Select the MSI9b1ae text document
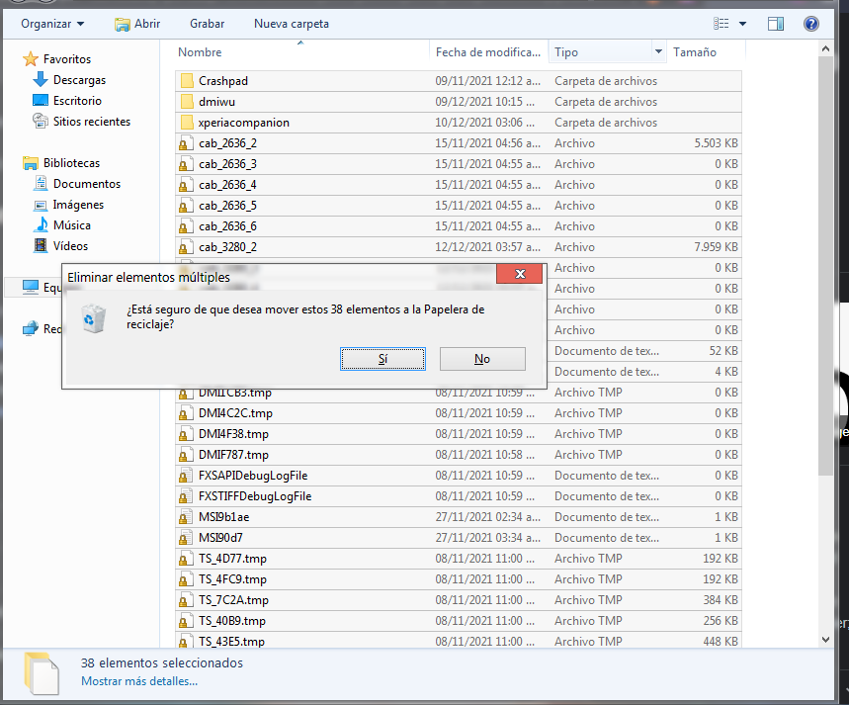Screen dimensions: 849x705 [x=458, y=517]
